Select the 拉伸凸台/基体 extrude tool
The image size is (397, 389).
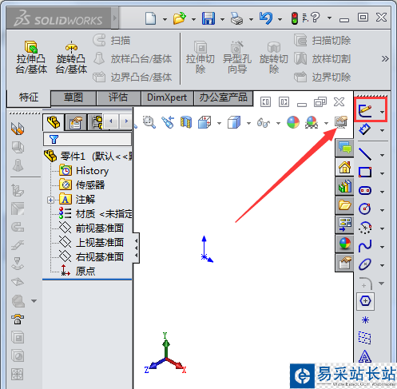31,58
